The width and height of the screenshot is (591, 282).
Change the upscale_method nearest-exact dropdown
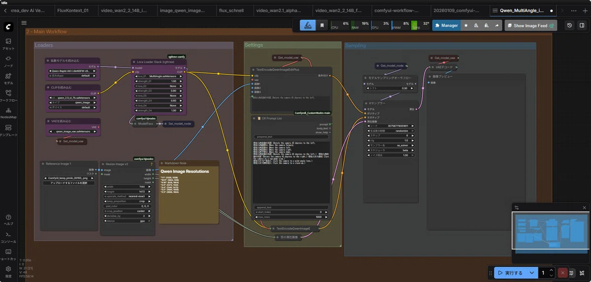click(128, 197)
